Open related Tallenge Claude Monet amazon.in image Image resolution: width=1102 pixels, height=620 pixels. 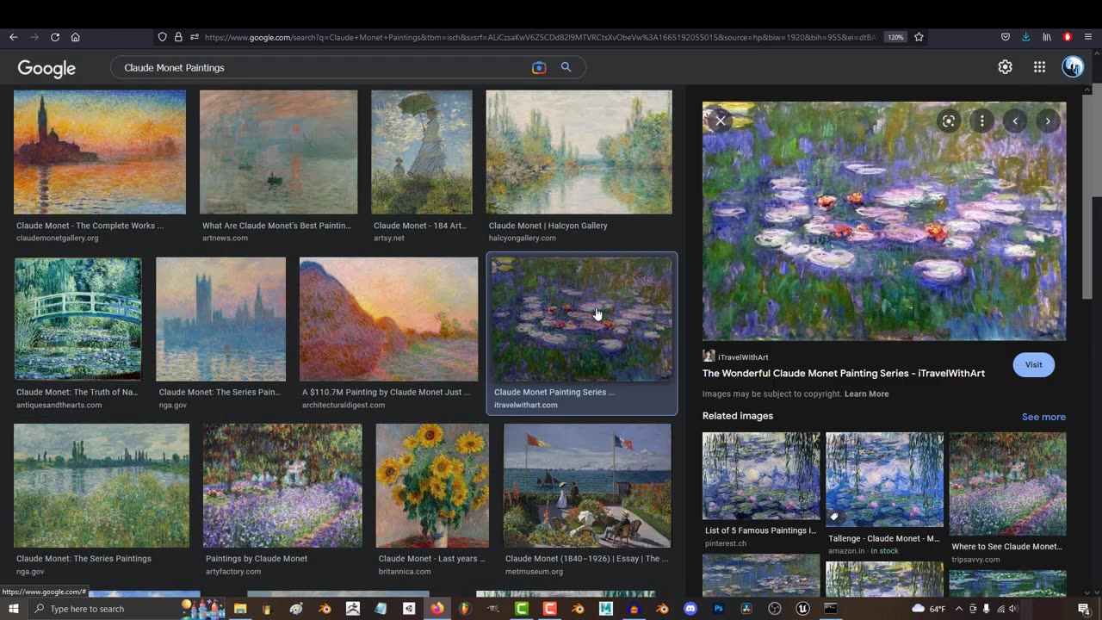[884, 480]
